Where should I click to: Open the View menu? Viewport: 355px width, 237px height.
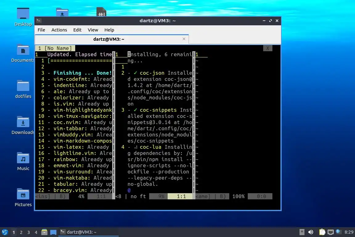[x=93, y=30]
